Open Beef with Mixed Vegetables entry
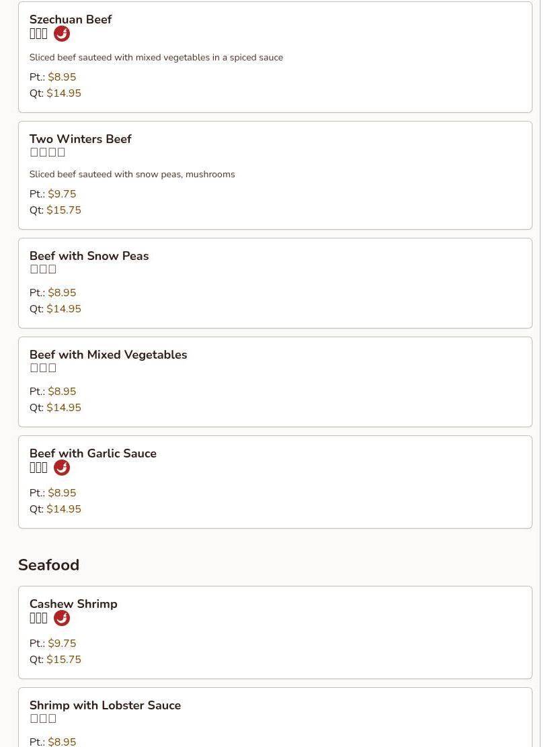This screenshot has width=554, height=747. [275, 382]
